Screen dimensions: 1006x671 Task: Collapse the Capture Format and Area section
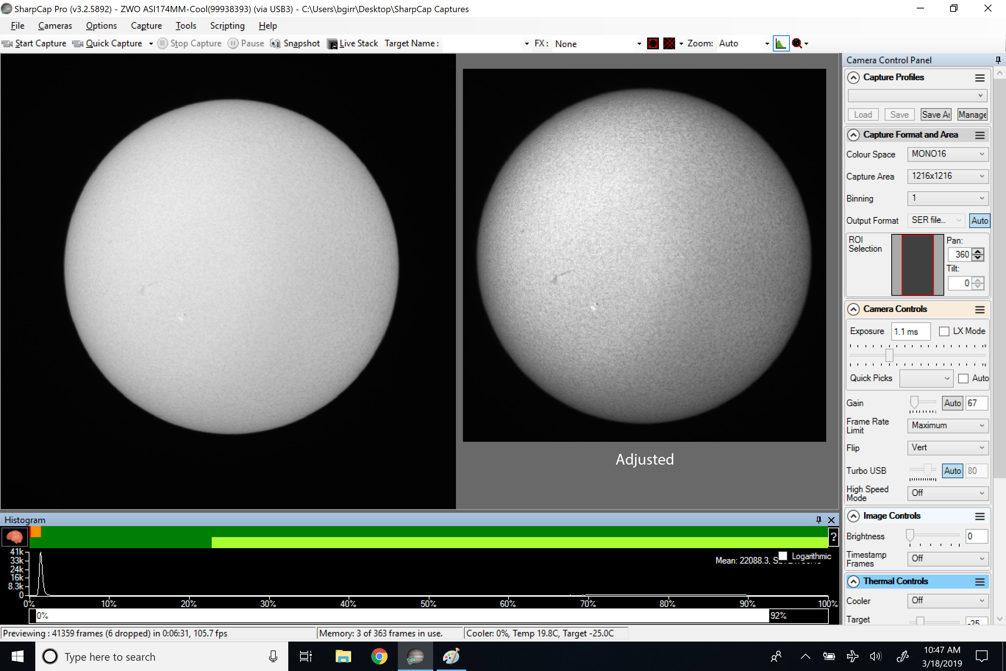click(853, 135)
